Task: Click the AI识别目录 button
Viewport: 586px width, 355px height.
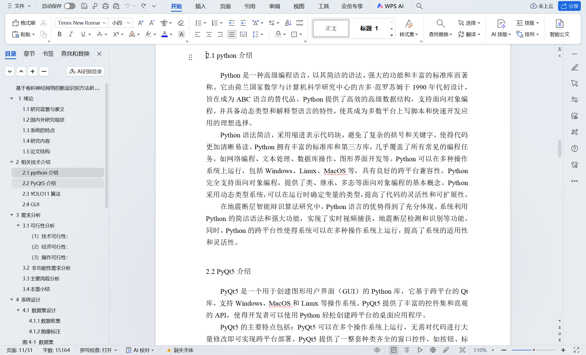Action: click(x=85, y=71)
